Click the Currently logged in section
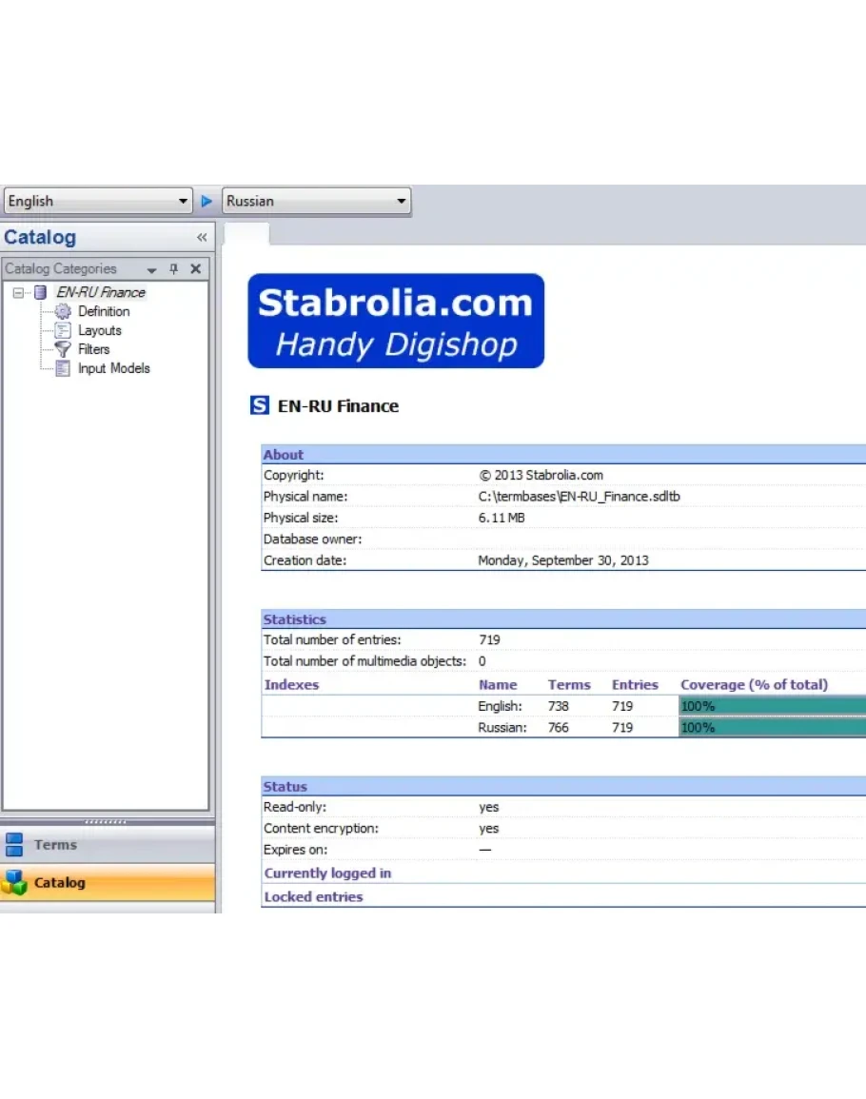 [327, 873]
